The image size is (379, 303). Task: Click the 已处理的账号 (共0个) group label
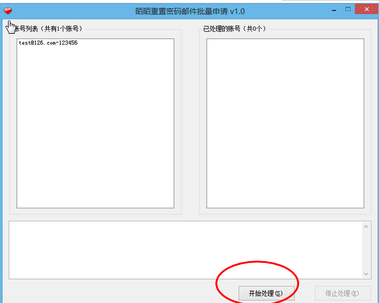(234, 29)
